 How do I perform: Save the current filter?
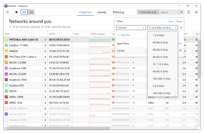point(171,21)
